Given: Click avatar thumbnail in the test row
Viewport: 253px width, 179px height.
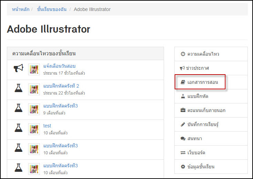Looking at the screenshot, I should [34, 129].
